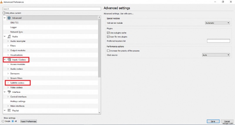Viewport: 235px width, 125px height.
Task: Select the Stream filters tree item
Action: coord(16,78)
